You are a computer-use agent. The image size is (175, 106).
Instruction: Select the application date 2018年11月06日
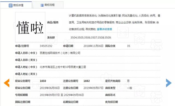94,46
